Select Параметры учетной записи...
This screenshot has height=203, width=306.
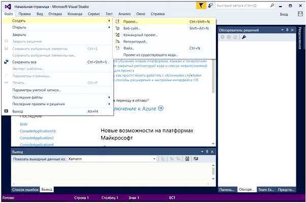point(57,90)
